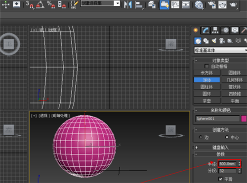This screenshot has width=247, height=183.
Task: Click the Select and Manipulate crosshair icon
Action: pos(6,4)
